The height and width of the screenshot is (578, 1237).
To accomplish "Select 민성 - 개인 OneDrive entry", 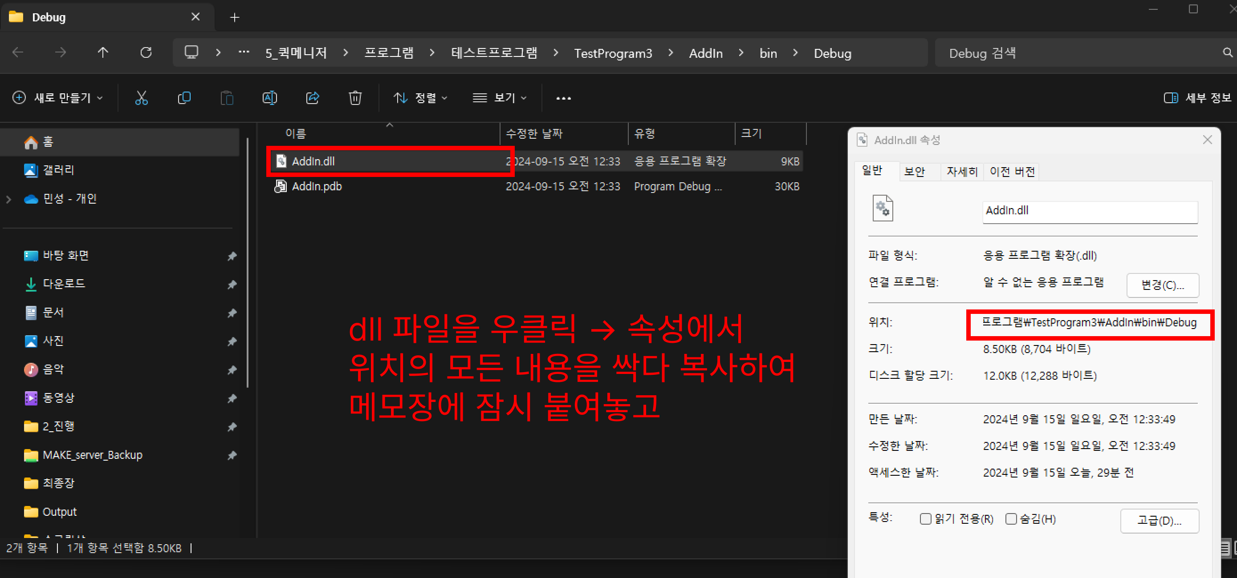I will 120,199.
